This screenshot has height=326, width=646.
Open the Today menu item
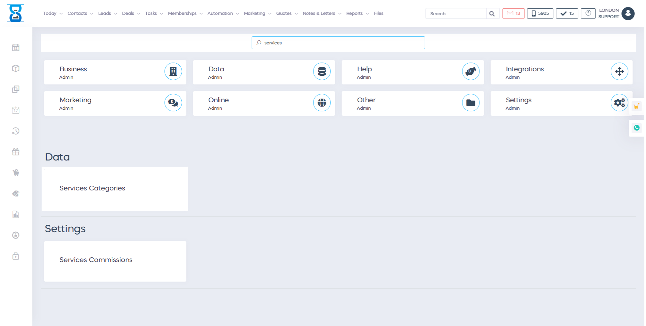pyautogui.click(x=50, y=13)
